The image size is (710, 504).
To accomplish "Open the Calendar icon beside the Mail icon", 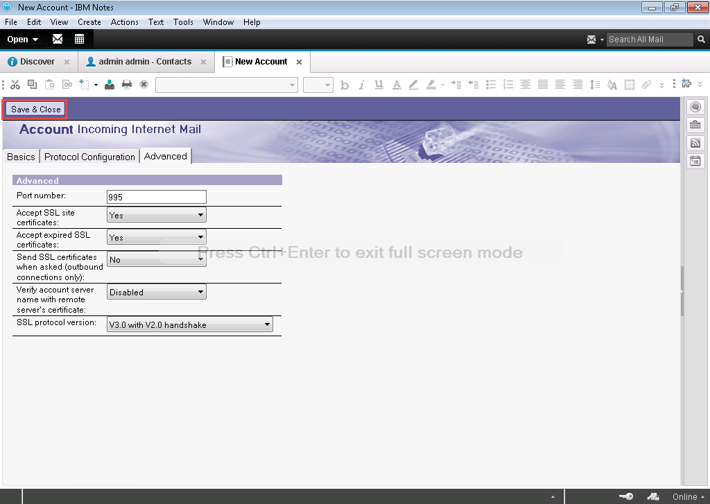I will pos(80,40).
